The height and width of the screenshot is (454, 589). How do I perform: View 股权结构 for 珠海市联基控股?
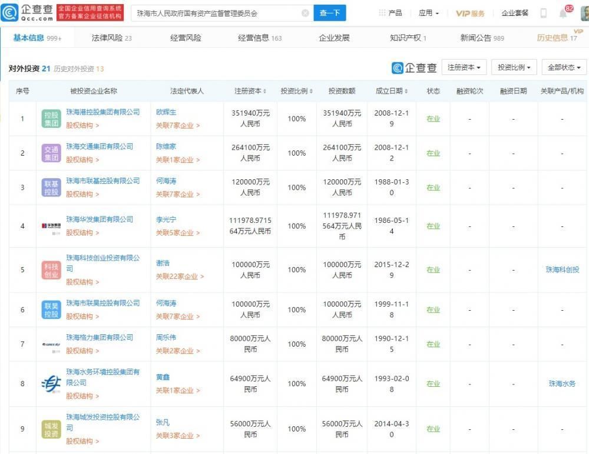tap(82, 194)
